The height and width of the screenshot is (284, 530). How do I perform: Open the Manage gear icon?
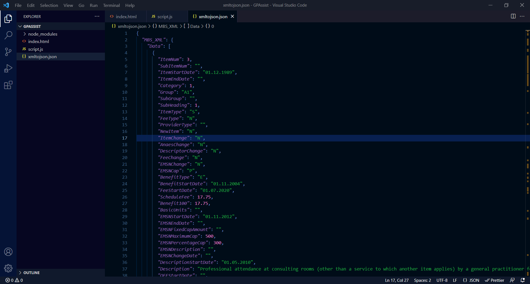coord(8,268)
